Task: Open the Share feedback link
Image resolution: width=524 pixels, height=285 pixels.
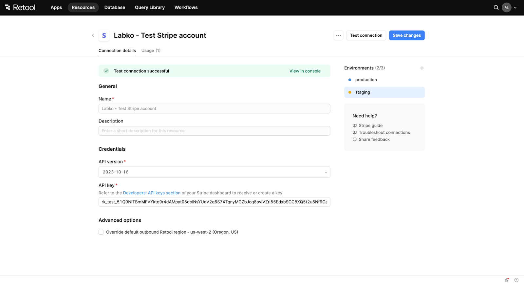Action: point(374,140)
